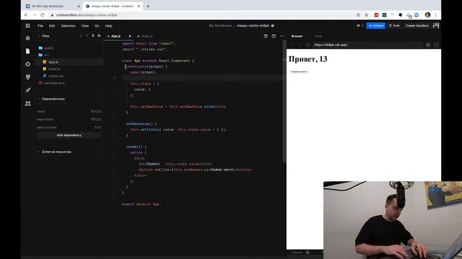The image size is (462, 259).
Task: Click the split editor layout icon
Action: pos(266,36)
